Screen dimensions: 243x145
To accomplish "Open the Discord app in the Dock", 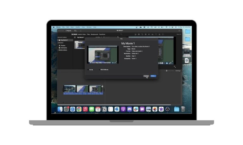I will tap(129, 109).
